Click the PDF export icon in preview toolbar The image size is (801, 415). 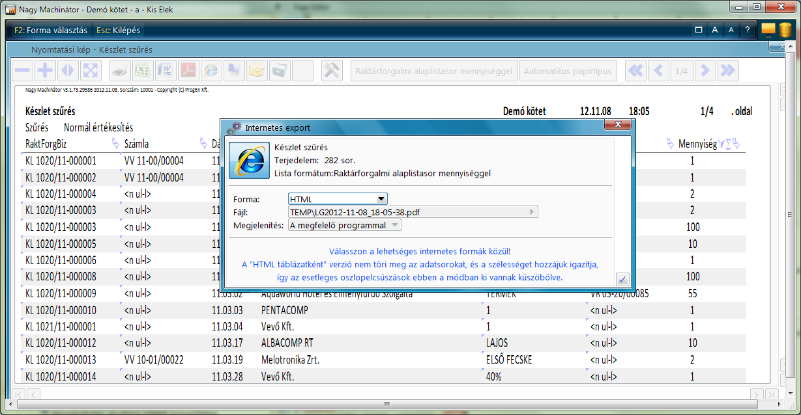click(188, 71)
